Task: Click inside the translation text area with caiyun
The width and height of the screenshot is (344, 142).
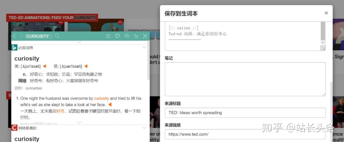Action: pos(243,36)
